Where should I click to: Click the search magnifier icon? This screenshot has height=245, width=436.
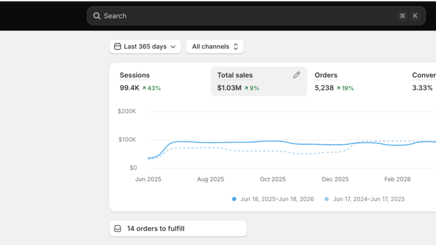tap(96, 16)
